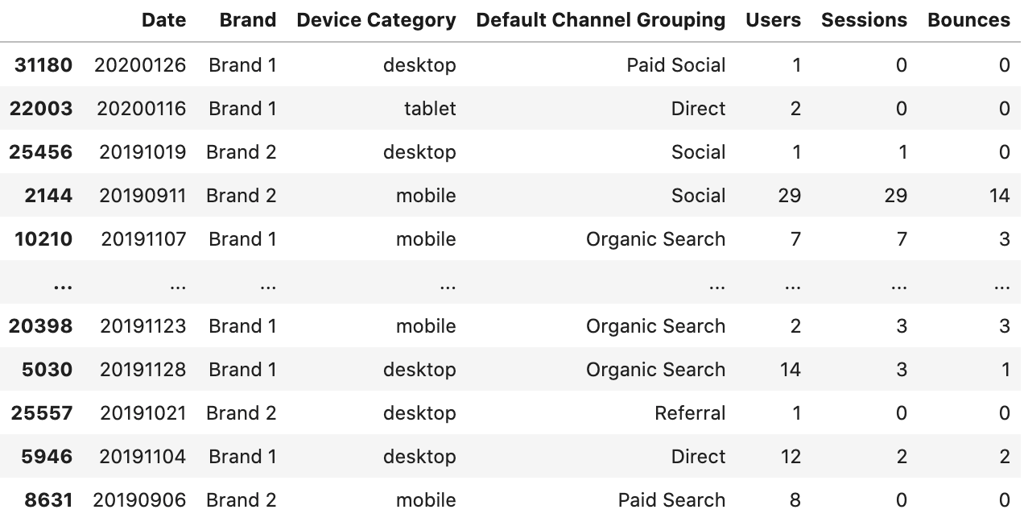Viewport: 1024px width, 522px height.
Task: Click the tablet device category cell
Action: (430, 109)
